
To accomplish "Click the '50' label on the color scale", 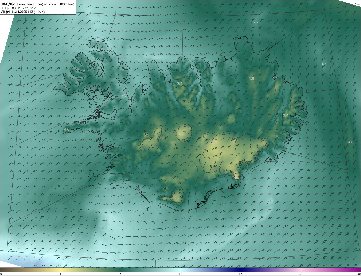I will pyautogui.click(x=359, y=274).
